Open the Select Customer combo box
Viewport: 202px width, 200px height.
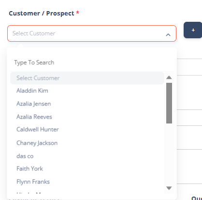[92, 33]
